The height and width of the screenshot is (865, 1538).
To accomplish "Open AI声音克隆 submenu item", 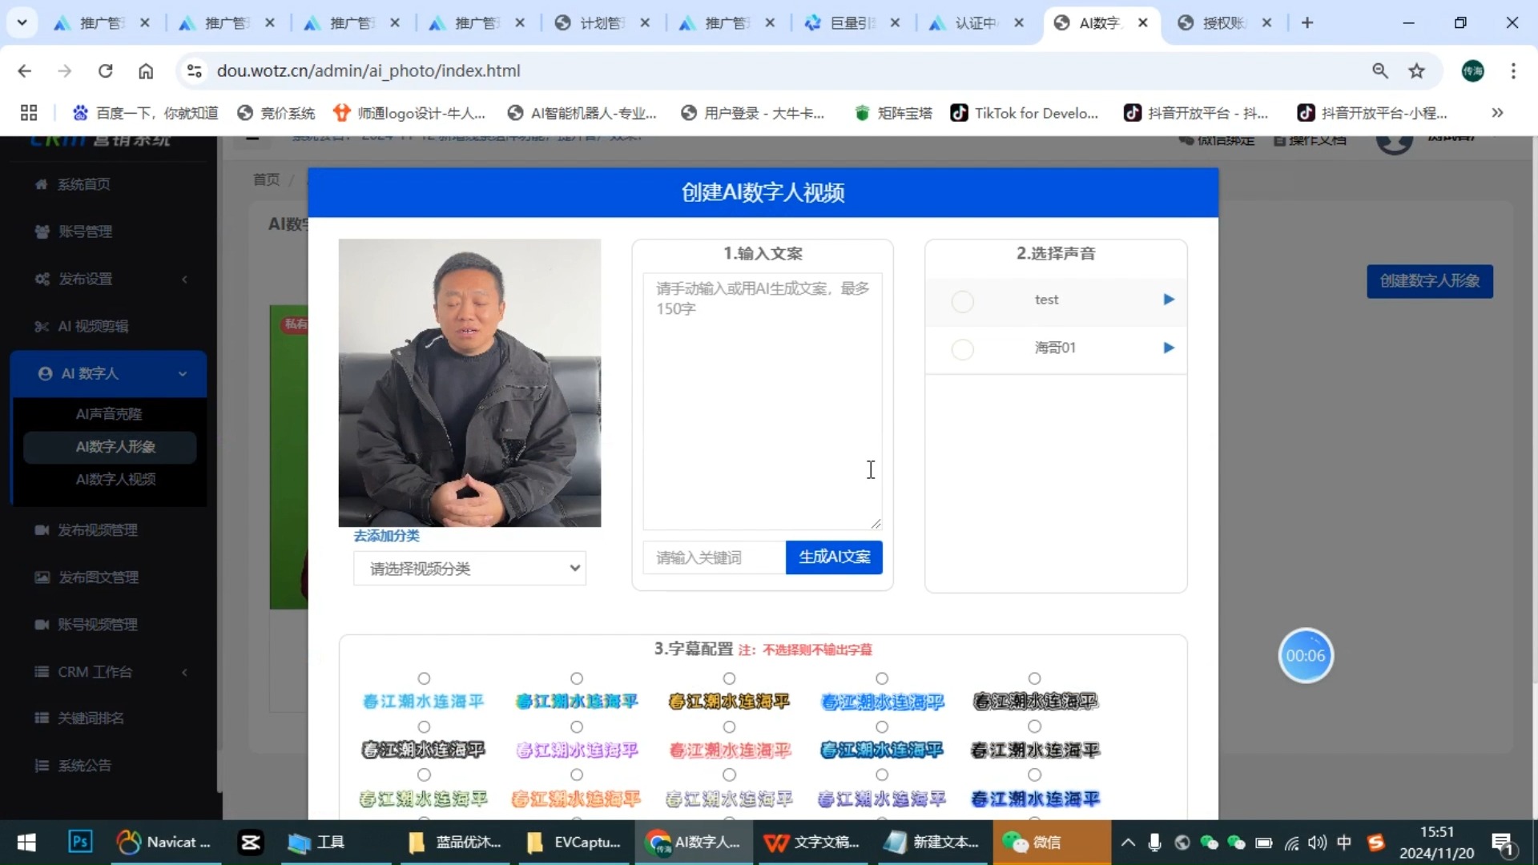I will (x=109, y=414).
